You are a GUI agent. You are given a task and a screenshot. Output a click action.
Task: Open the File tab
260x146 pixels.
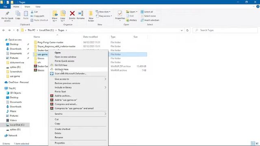coord(5,6)
